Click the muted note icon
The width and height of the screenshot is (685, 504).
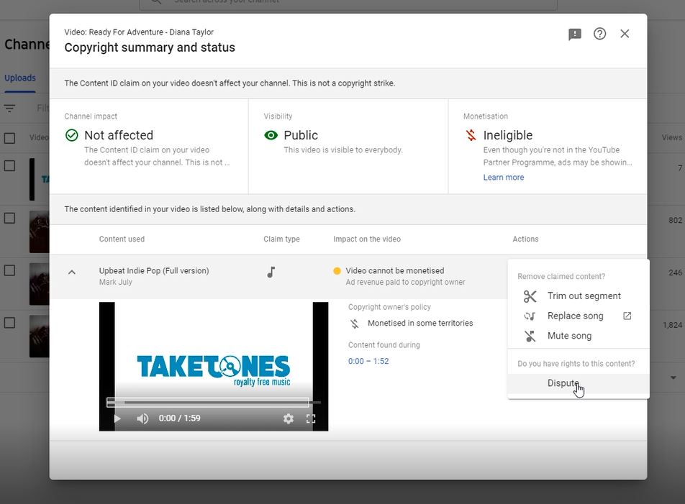530,336
